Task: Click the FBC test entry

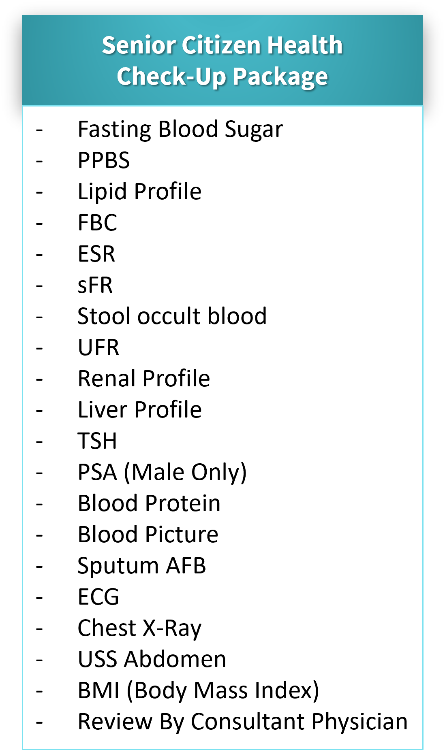Action: [97, 223]
